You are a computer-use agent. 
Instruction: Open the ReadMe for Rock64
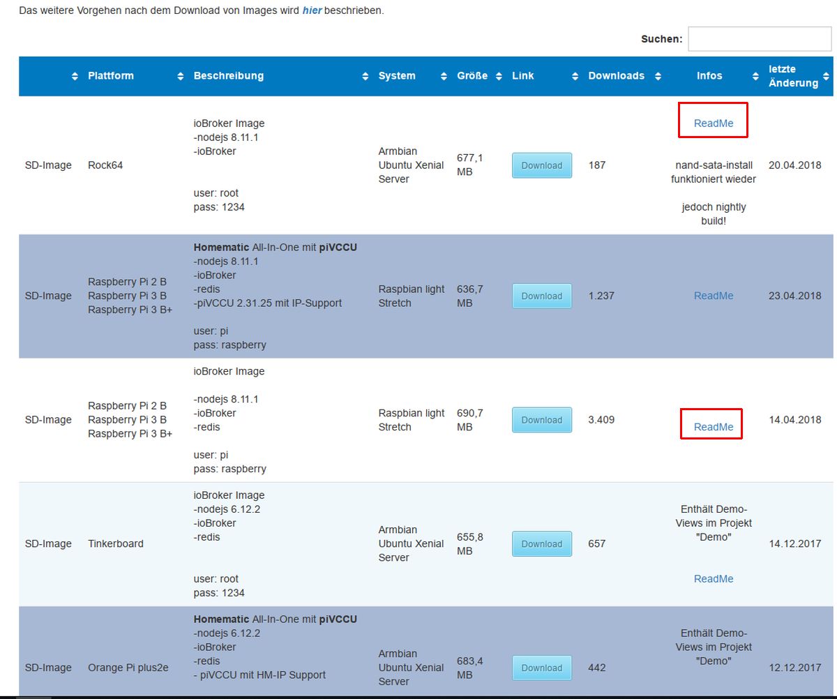[x=714, y=123]
